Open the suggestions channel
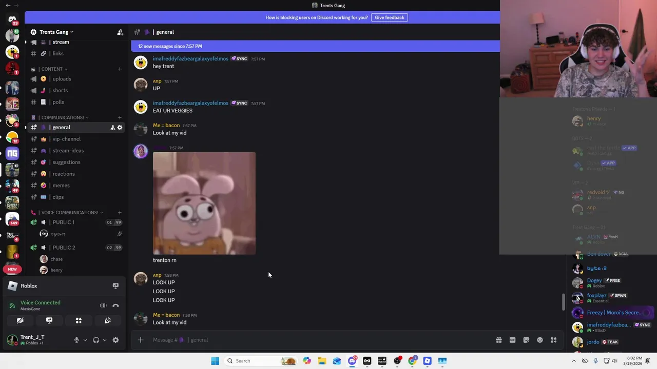The height and width of the screenshot is (369, 657). pyautogui.click(x=77, y=162)
